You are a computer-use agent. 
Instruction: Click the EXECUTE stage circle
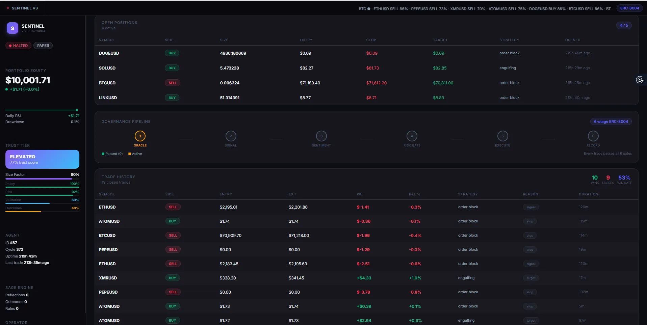click(x=502, y=136)
